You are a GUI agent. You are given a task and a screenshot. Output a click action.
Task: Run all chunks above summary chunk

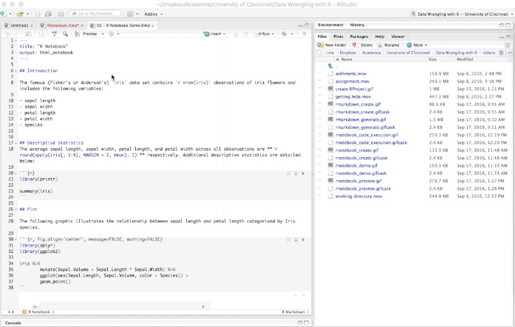(295, 173)
